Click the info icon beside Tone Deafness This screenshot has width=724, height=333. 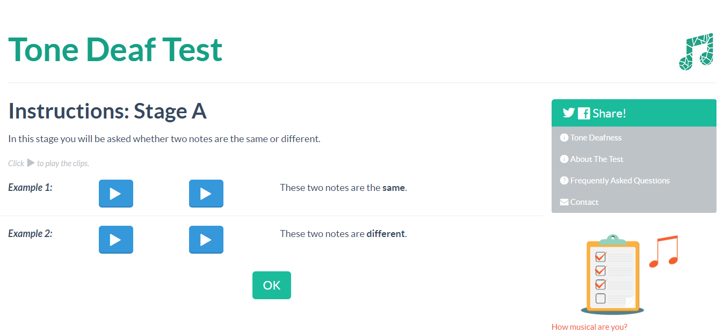564,137
